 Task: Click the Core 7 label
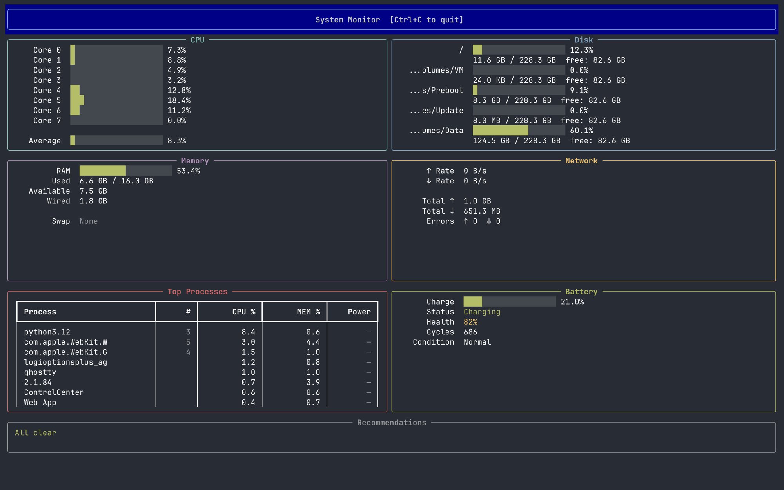coord(47,120)
